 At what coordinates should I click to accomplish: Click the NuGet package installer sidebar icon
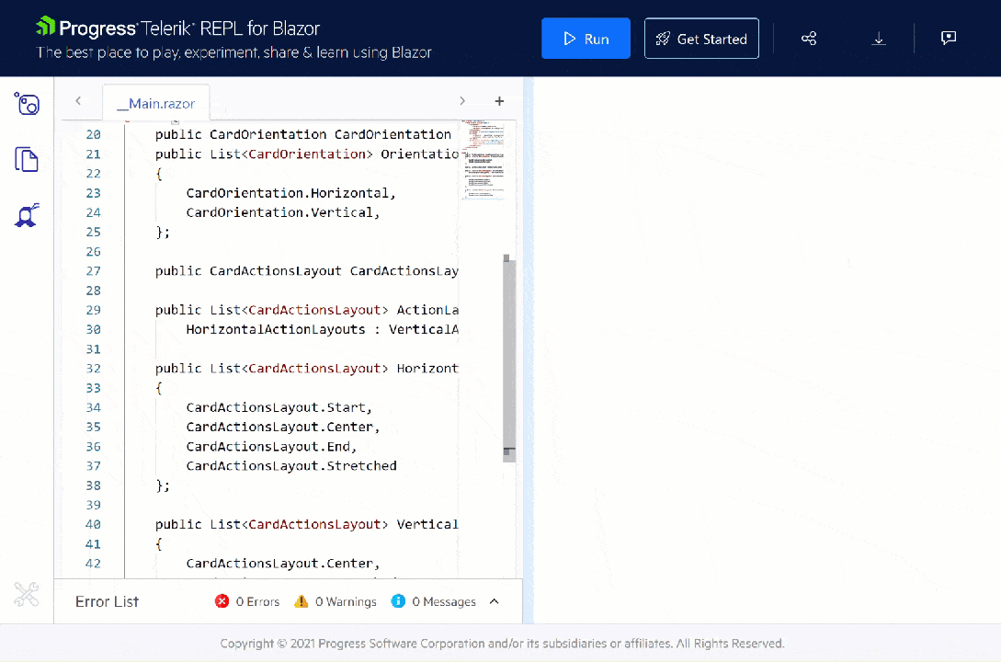pos(27,215)
